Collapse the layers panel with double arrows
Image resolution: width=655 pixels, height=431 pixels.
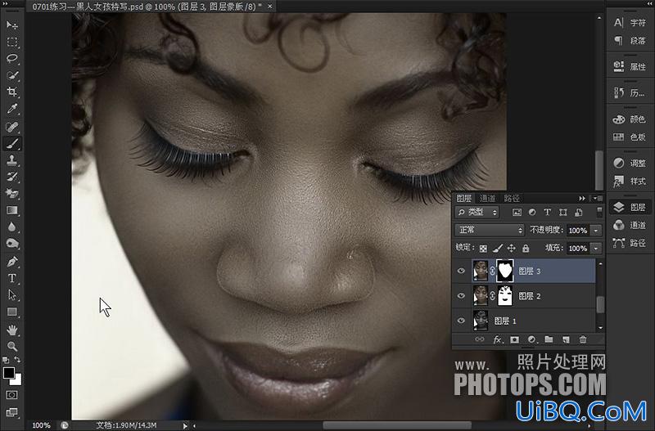click(x=582, y=198)
